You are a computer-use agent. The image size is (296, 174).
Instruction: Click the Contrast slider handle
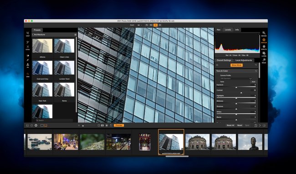[241, 92]
